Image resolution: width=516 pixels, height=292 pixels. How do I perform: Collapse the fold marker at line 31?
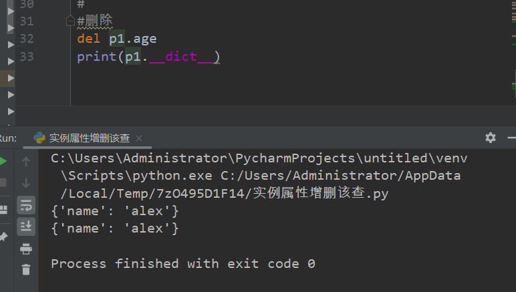70,21
